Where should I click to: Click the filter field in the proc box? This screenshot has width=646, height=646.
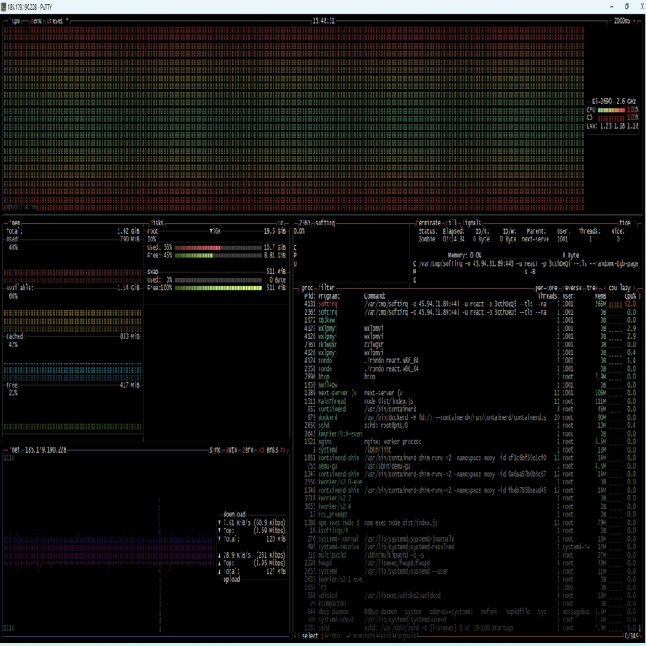pos(327,288)
